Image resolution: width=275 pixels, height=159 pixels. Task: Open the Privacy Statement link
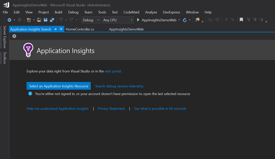(x=111, y=108)
